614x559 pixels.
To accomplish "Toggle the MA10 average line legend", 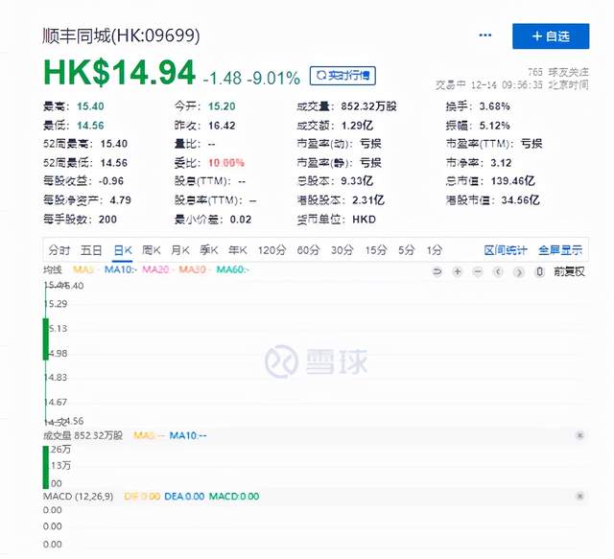I will 121,269.
